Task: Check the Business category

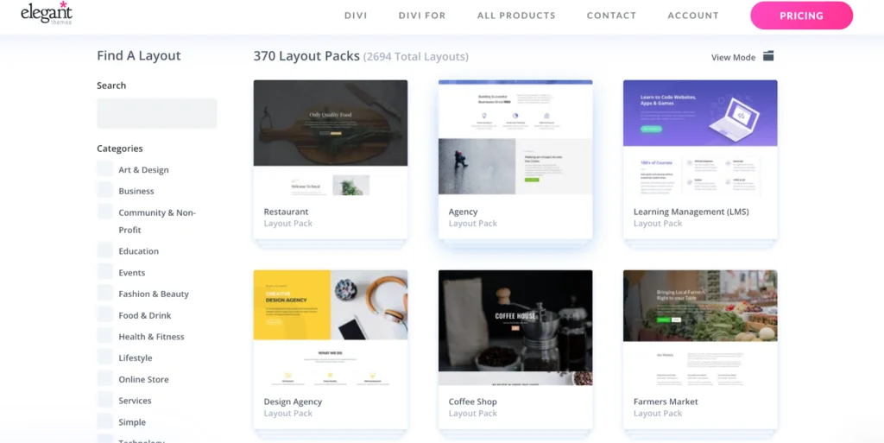Action: [104, 190]
